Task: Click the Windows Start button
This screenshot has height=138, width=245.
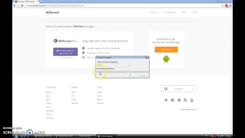Action: tap(16, 136)
